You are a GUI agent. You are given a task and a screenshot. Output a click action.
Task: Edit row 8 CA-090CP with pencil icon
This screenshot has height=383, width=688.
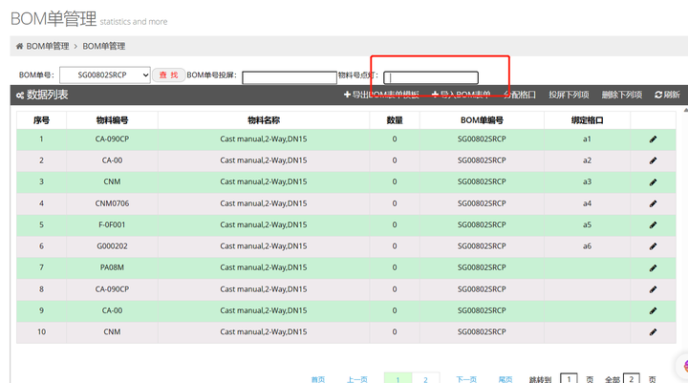tap(653, 289)
